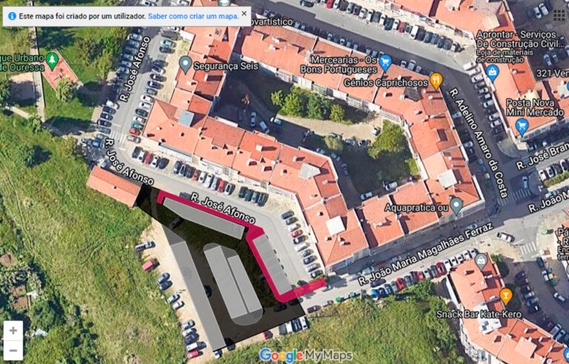Open the Posta Nova Mini Mercado cart pin
Image resolution: width=569 pixels, height=364 pixels.
(x=522, y=128)
